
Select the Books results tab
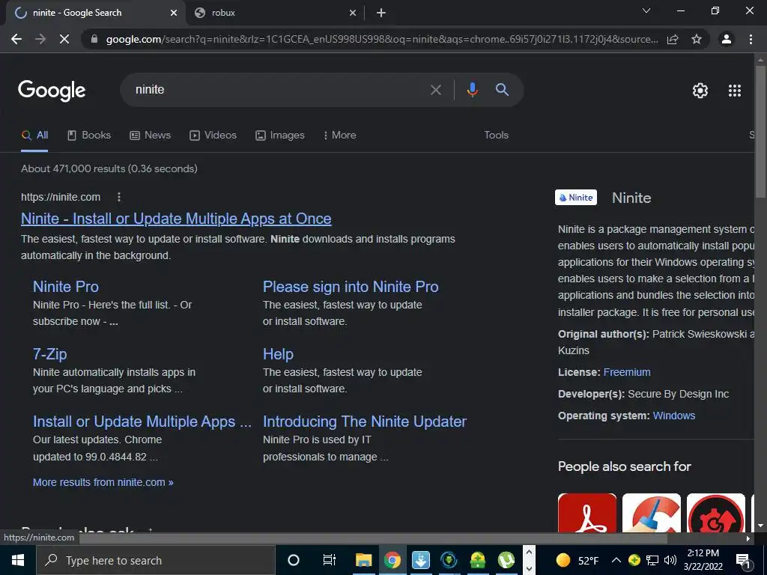pyautogui.click(x=89, y=136)
